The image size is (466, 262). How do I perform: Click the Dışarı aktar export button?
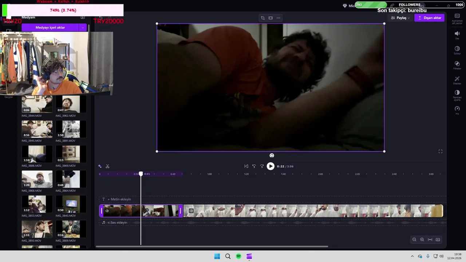pyautogui.click(x=429, y=18)
